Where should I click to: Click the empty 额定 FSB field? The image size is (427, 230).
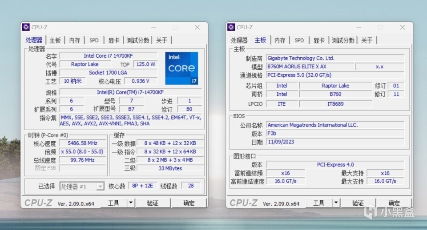click(83, 168)
